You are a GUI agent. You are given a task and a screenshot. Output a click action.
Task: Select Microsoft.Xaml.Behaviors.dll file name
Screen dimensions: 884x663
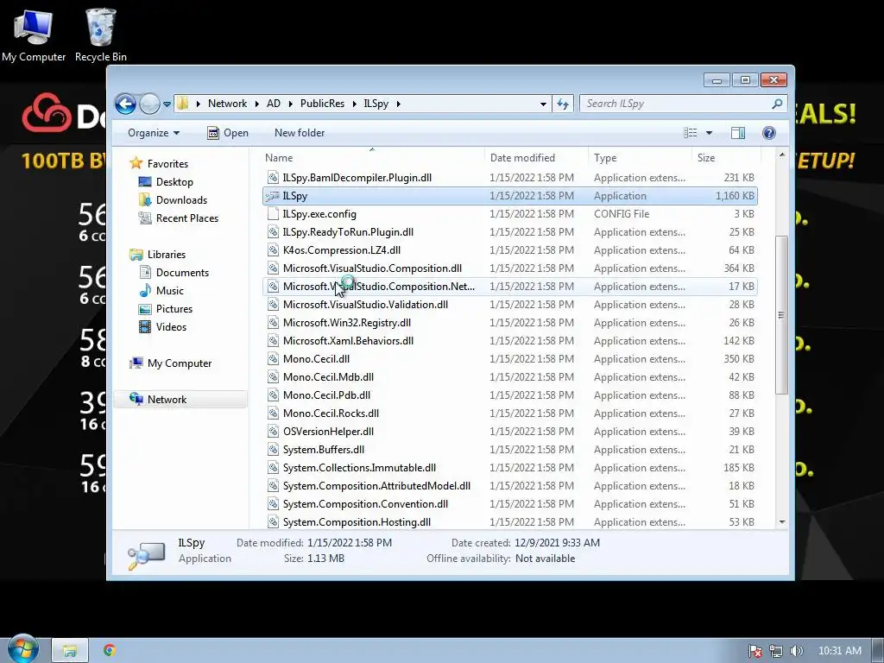[x=348, y=341]
